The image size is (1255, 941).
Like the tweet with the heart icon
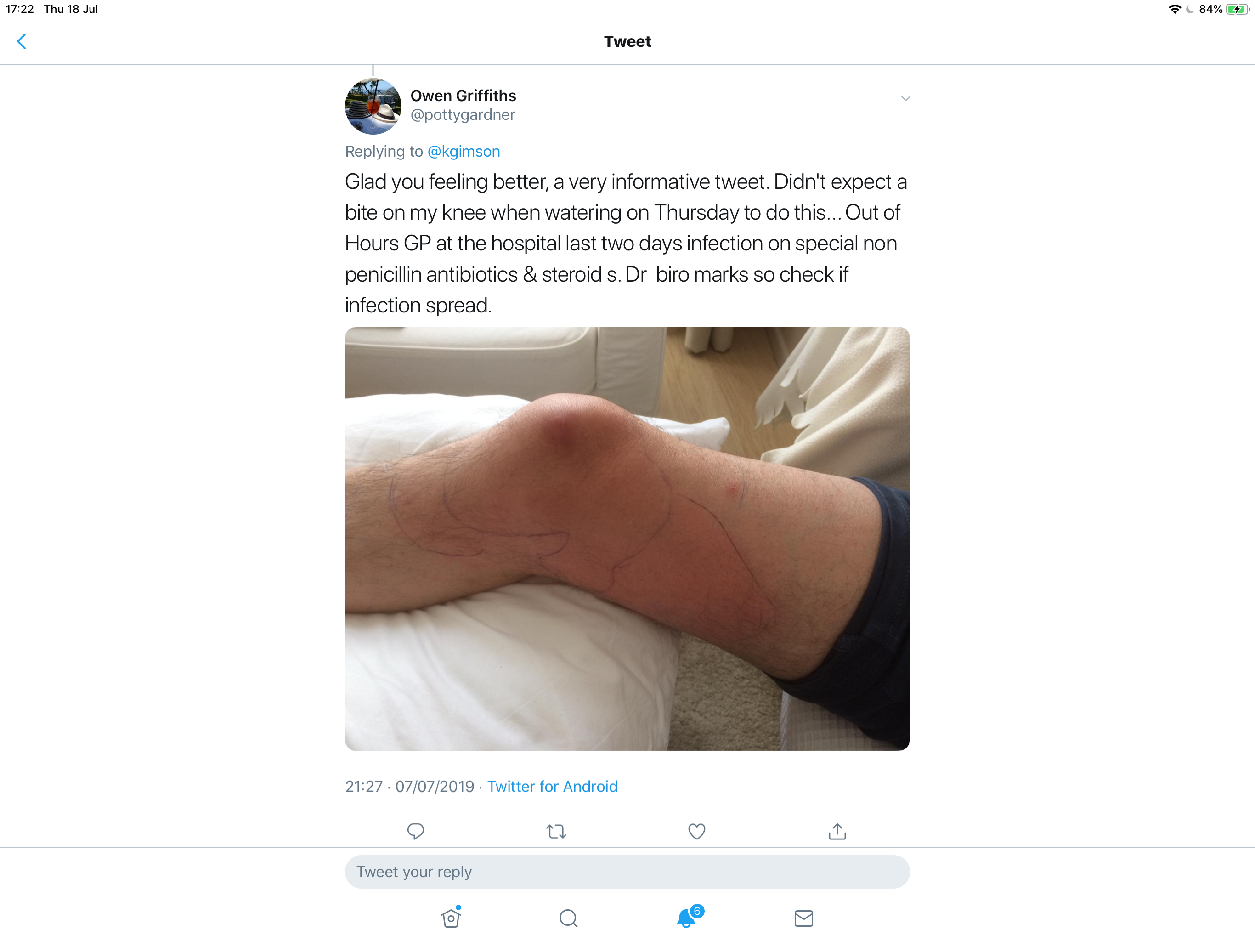[x=697, y=832]
